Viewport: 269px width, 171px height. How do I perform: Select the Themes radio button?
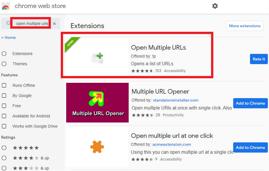[4, 64]
